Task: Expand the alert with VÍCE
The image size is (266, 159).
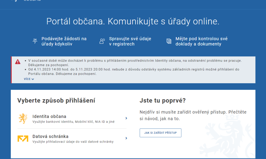Action: click(29, 79)
